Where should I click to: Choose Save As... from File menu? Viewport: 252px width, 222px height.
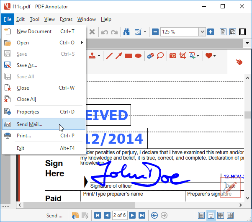[x=44, y=65]
